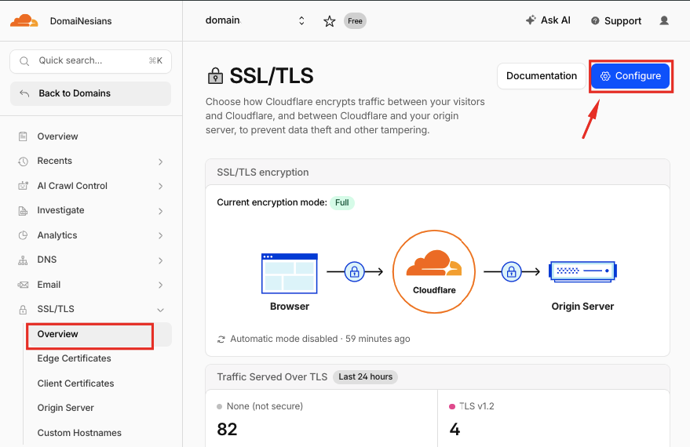This screenshot has width=690, height=447.
Task: Focus the Quick search field
Action: click(x=90, y=61)
